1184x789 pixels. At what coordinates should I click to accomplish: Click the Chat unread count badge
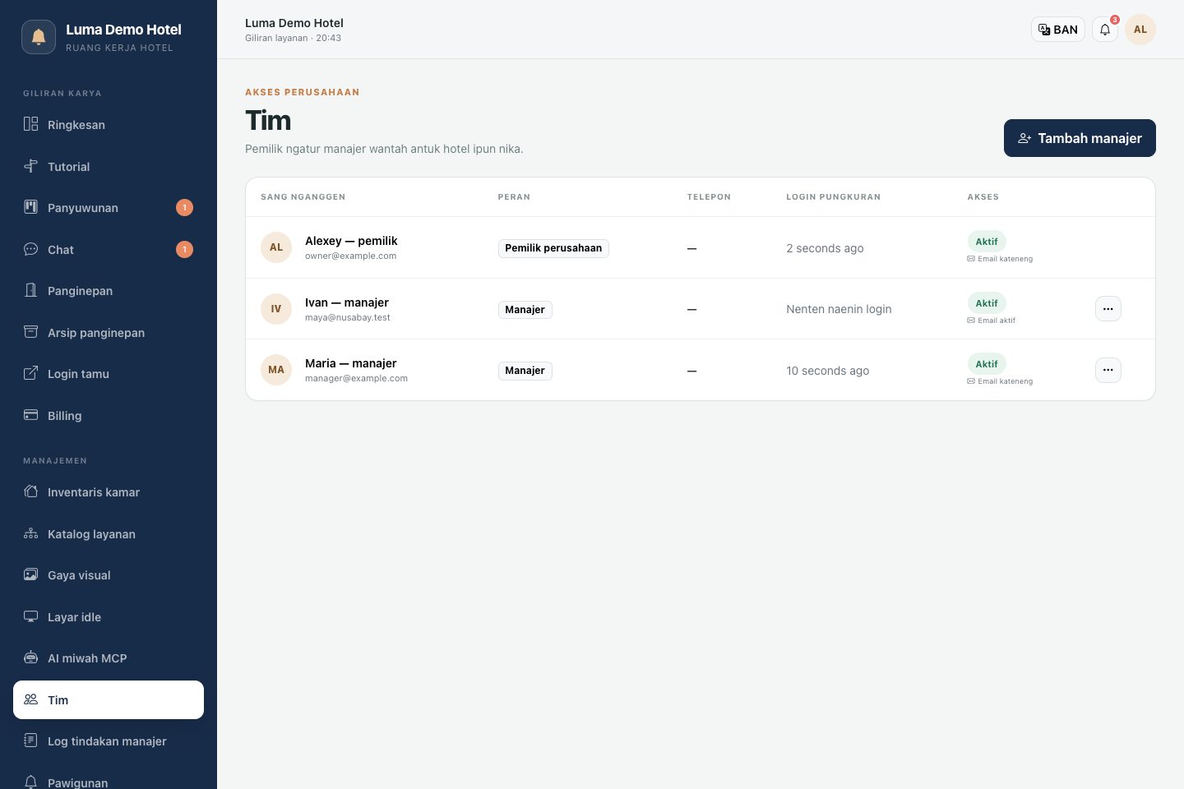[x=185, y=249]
